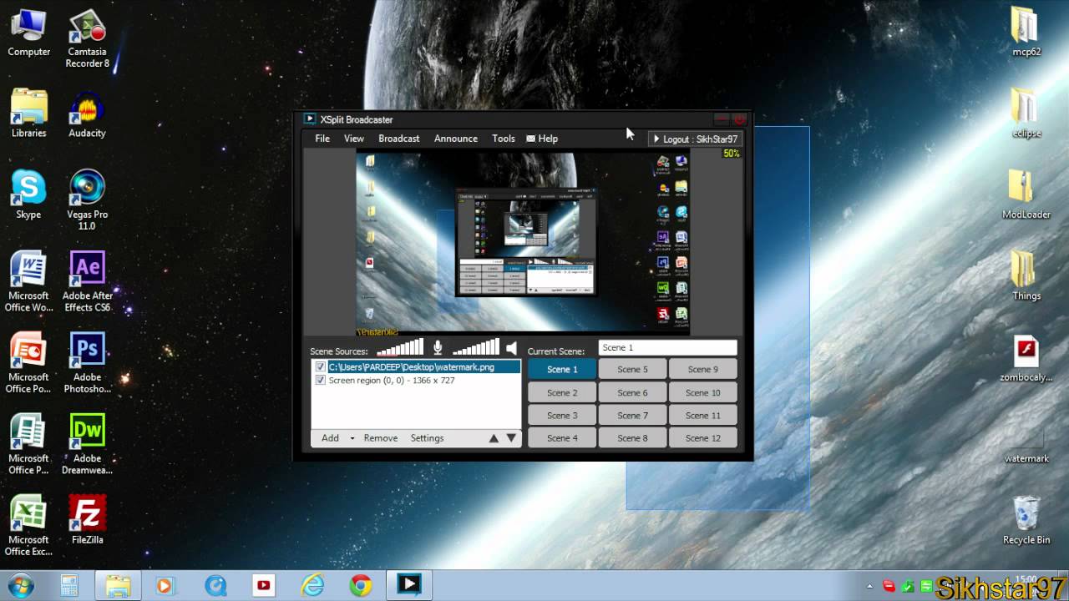1069x601 pixels.
Task: Click the XSplit stage preview
Action: pyautogui.click(x=523, y=242)
